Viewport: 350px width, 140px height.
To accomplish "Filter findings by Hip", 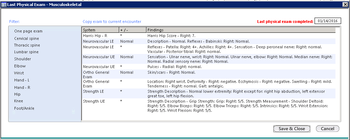I will pos(17,94).
